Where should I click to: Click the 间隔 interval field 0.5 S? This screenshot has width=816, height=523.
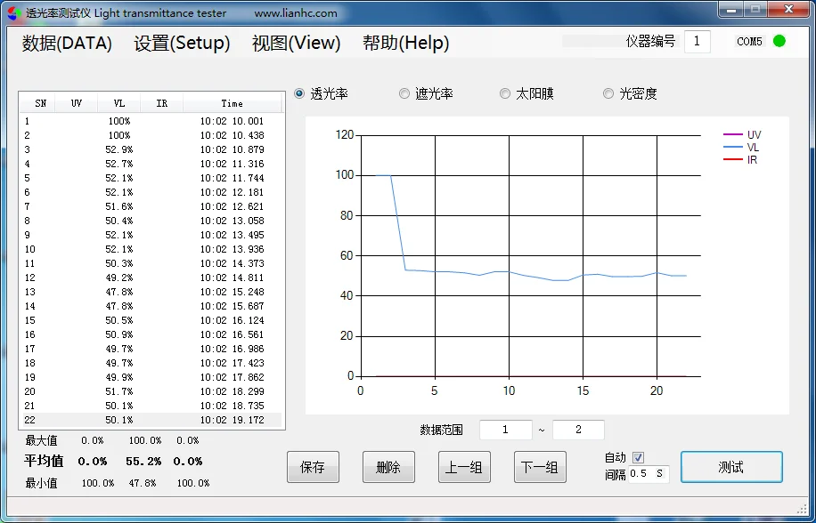click(648, 474)
